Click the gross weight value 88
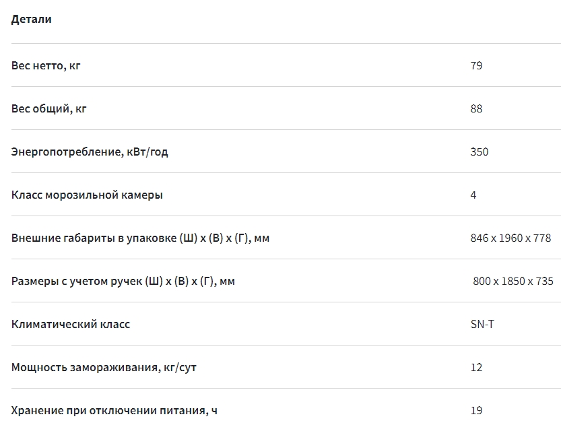This screenshot has width=561, height=427. point(476,108)
